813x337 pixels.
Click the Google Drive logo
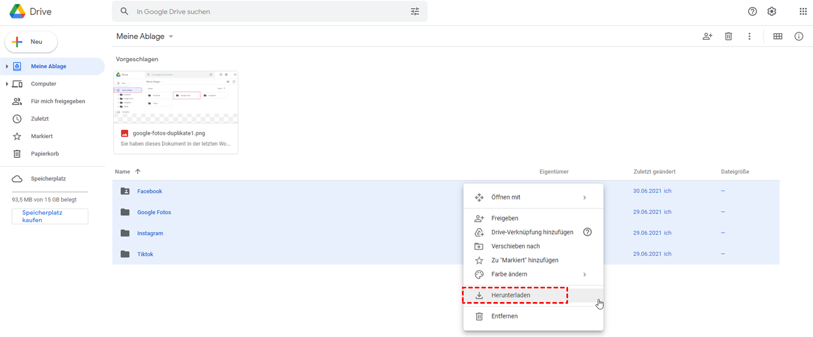coord(17,11)
